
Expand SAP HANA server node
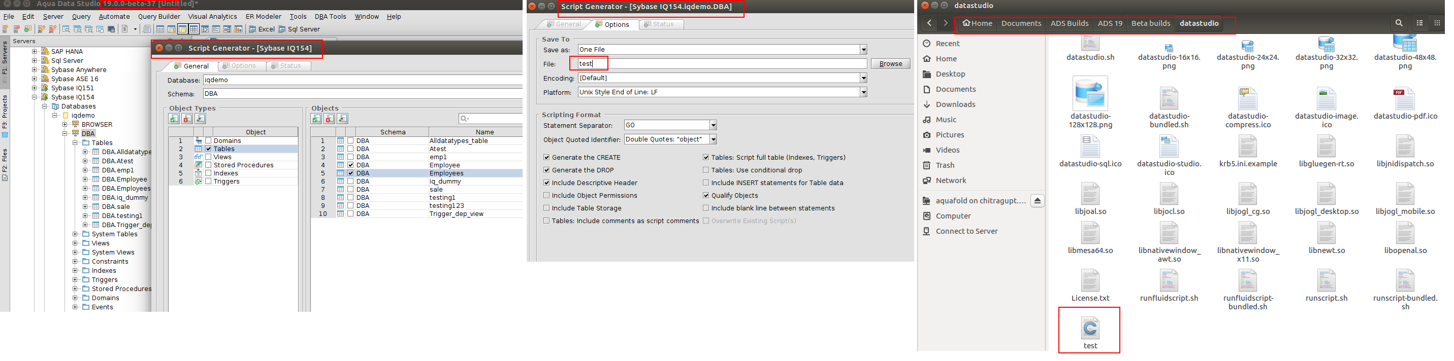tap(35, 51)
